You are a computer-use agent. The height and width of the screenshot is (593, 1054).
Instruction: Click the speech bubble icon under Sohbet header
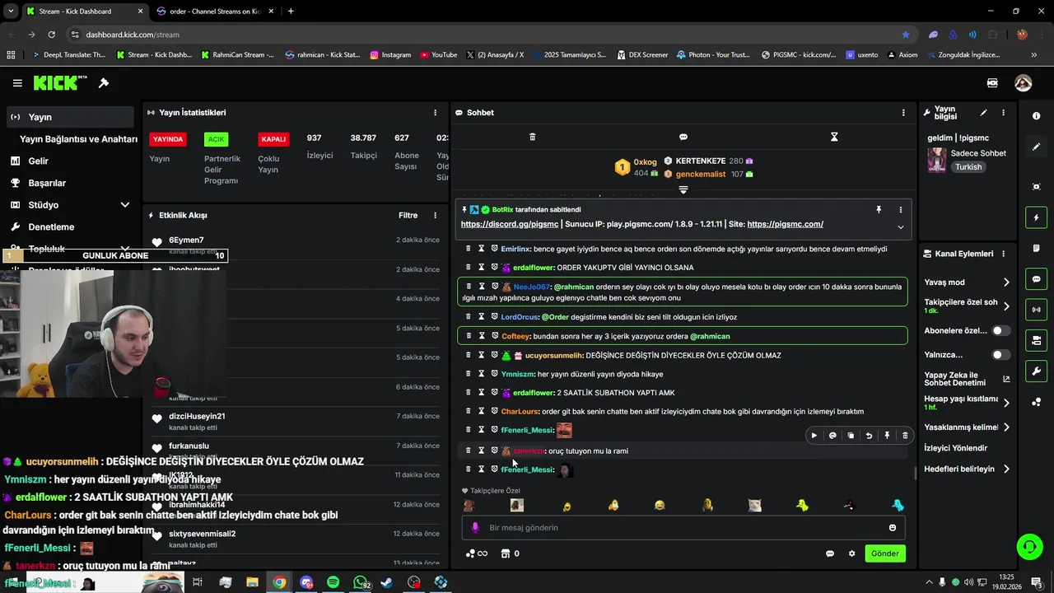(683, 137)
